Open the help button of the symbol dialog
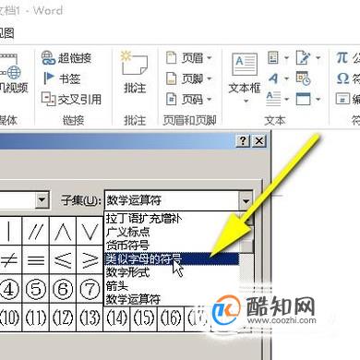 [x=243, y=141]
